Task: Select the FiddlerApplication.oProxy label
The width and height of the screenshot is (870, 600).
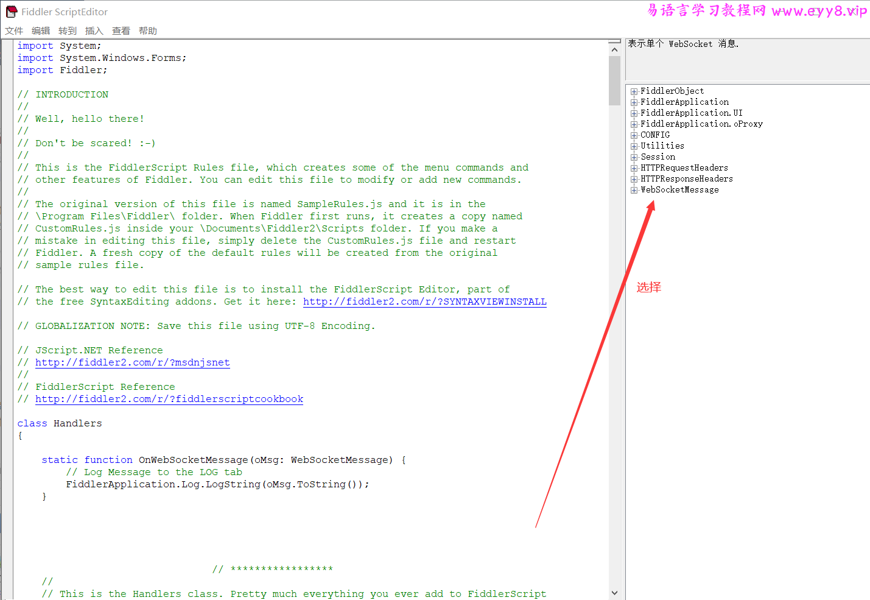Action: point(701,124)
